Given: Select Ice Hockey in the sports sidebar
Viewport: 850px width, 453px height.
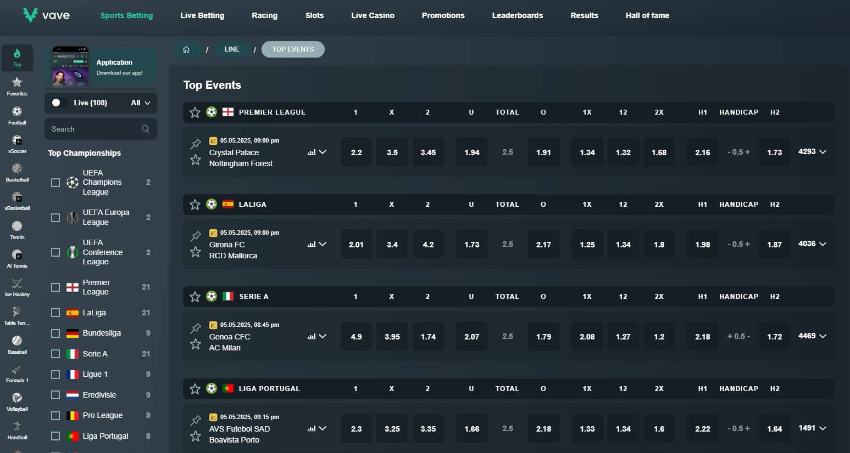Looking at the screenshot, I should click(17, 287).
